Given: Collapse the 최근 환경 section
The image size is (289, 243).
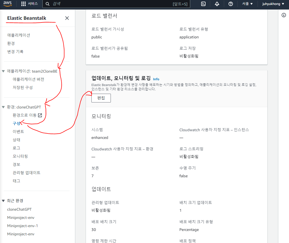Looking at the screenshot, I should (x=3, y=201).
